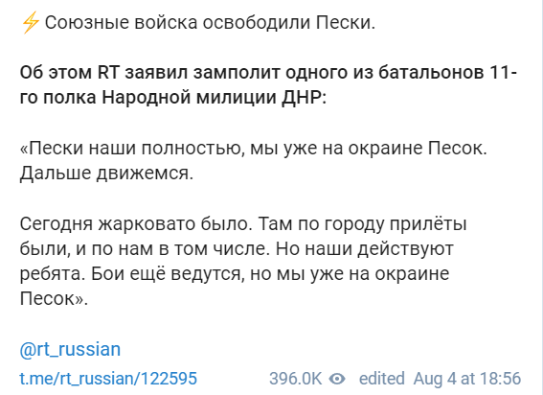Click the sentence start "Бои ещё ведутся"
Viewport: 543px width, 395px height.
(x=168, y=274)
